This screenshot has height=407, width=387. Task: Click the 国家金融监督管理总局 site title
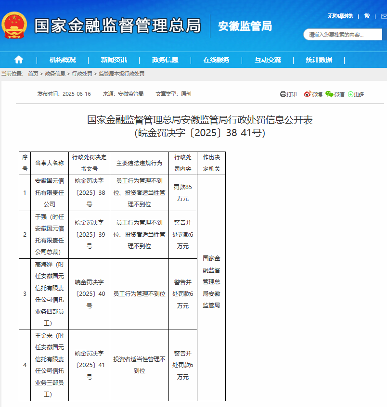click(x=117, y=25)
